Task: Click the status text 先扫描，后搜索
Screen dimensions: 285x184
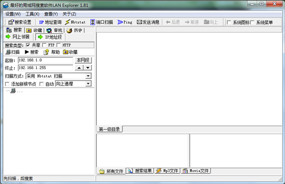Action: point(18,179)
